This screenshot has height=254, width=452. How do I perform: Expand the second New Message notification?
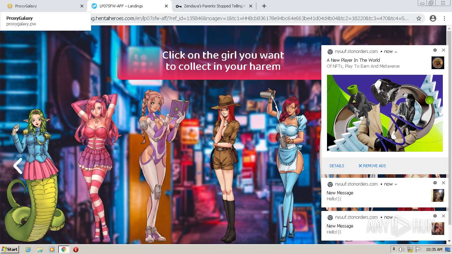[x=396, y=217]
